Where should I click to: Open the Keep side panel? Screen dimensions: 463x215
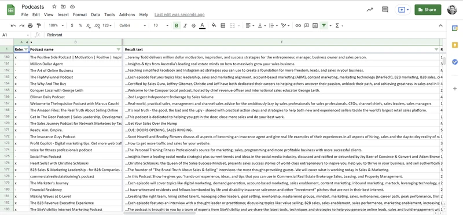point(455,45)
